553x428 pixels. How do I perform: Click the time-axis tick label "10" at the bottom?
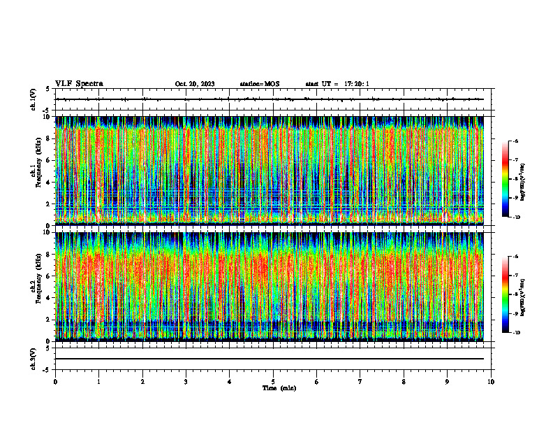tap(491, 382)
